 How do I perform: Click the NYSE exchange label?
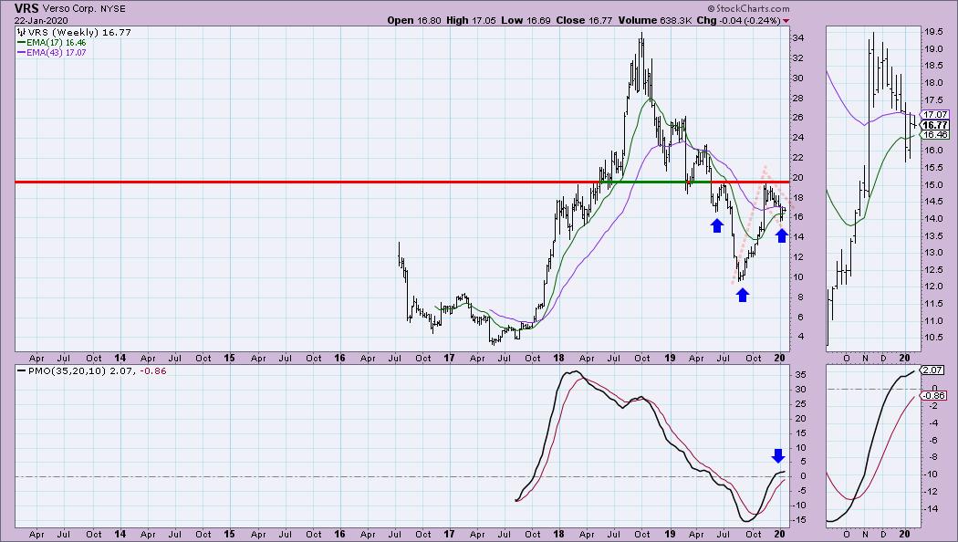(x=113, y=9)
